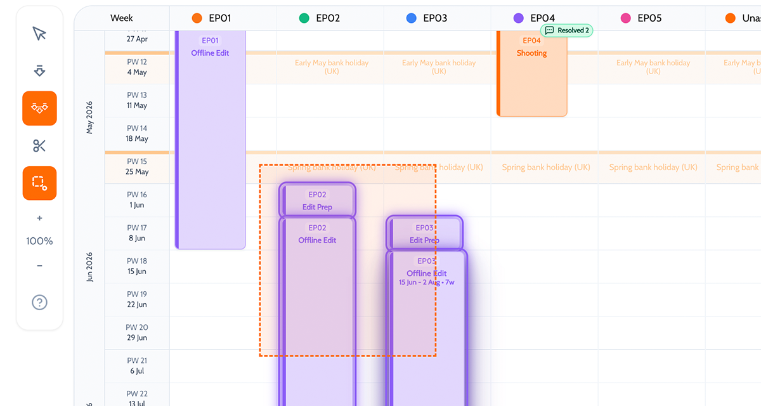Click the purple EP04 color dot

(x=519, y=18)
